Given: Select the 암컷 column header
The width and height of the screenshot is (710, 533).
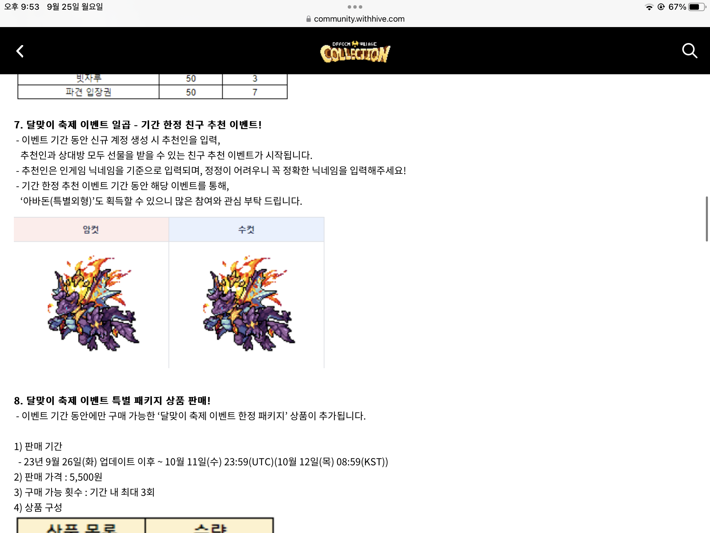Looking at the screenshot, I should (x=91, y=229).
